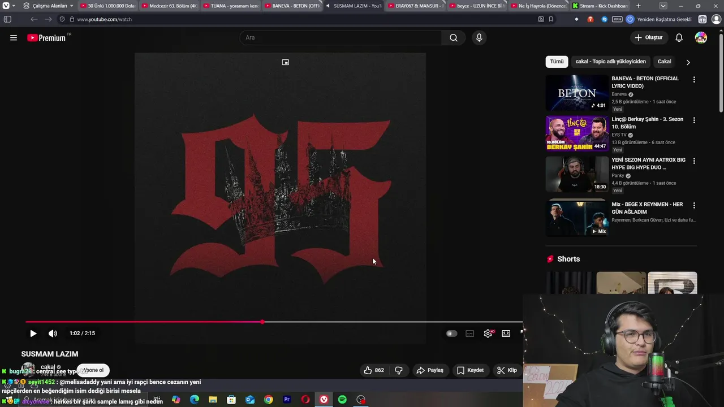Select the Cakal filter chip
Screen dimensions: 724x407
(x=665, y=62)
